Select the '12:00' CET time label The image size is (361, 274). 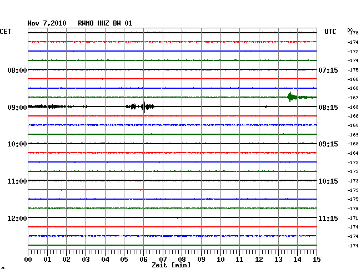click(x=17, y=218)
